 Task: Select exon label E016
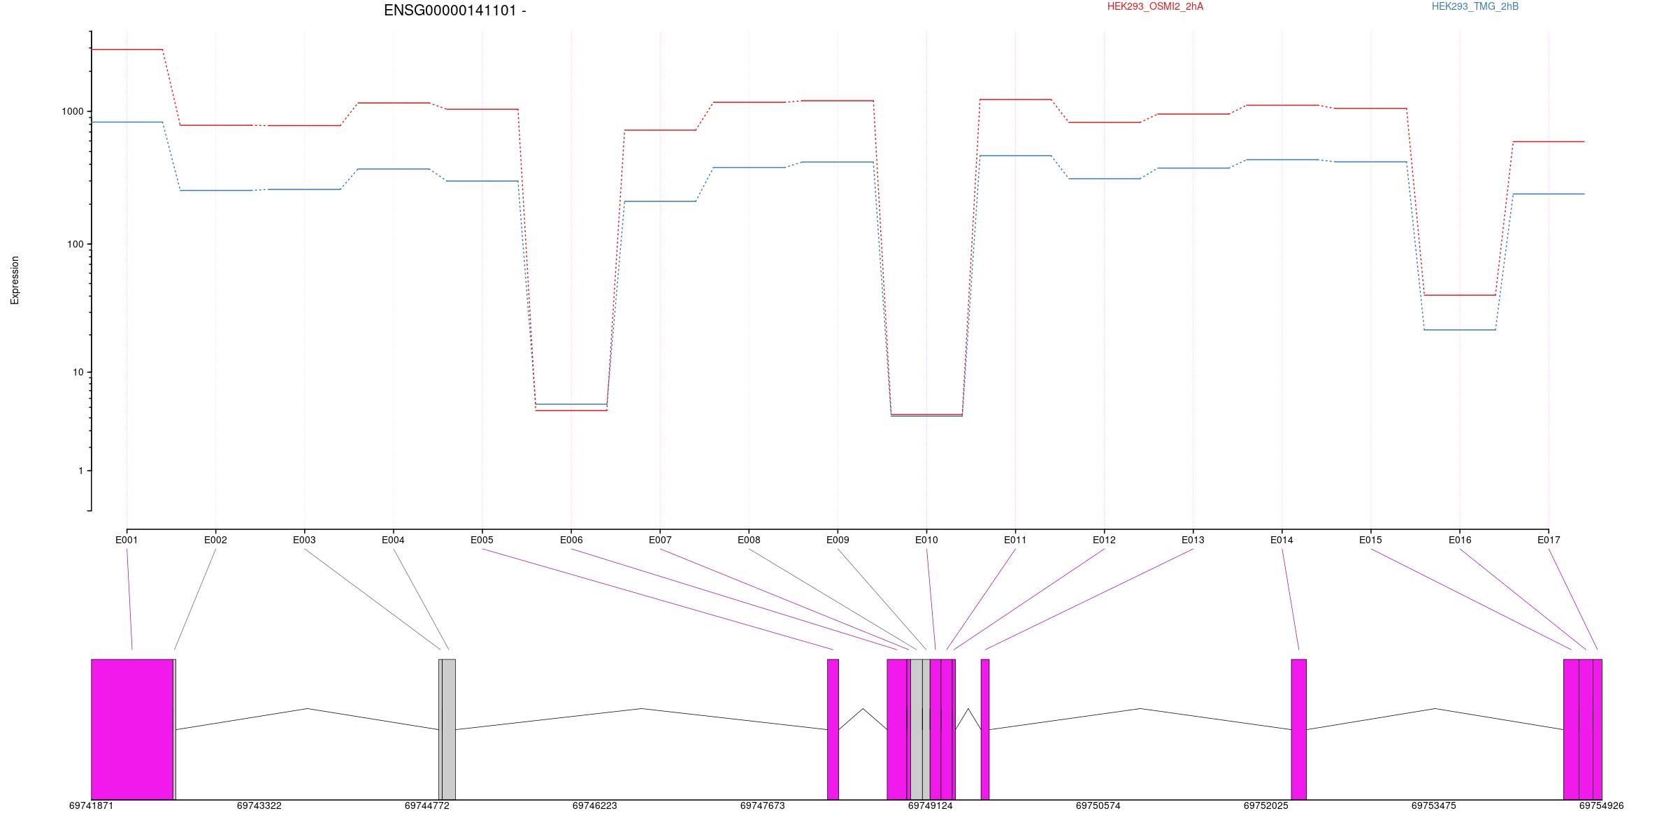coord(1460,540)
